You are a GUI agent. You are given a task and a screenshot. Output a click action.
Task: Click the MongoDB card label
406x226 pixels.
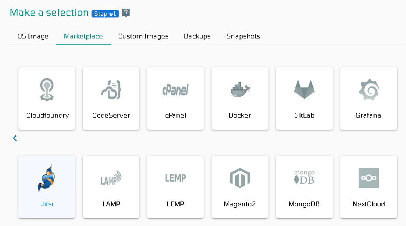[304, 204]
